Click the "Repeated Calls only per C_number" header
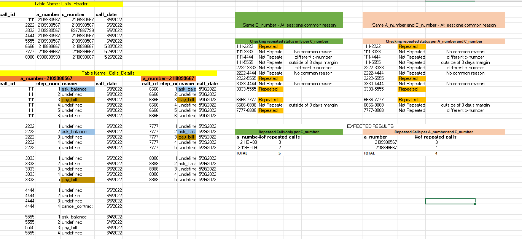Screen dimensions: 522x239 tap(289, 132)
